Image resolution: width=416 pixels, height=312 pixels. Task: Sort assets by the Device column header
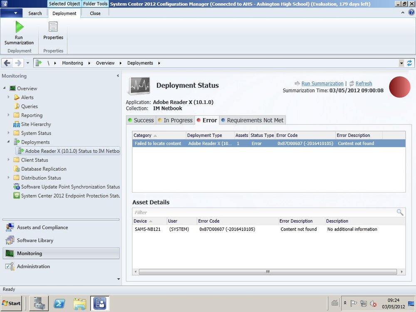(150, 221)
